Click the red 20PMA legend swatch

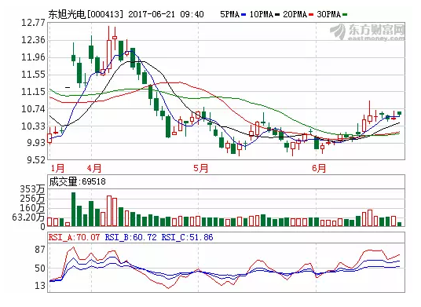click(311, 15)
